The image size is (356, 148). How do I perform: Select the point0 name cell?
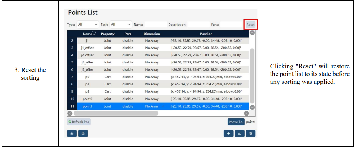tap(87, 99)
